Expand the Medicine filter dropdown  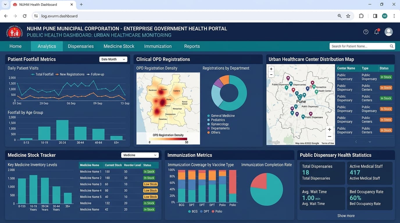pos(140,155)
